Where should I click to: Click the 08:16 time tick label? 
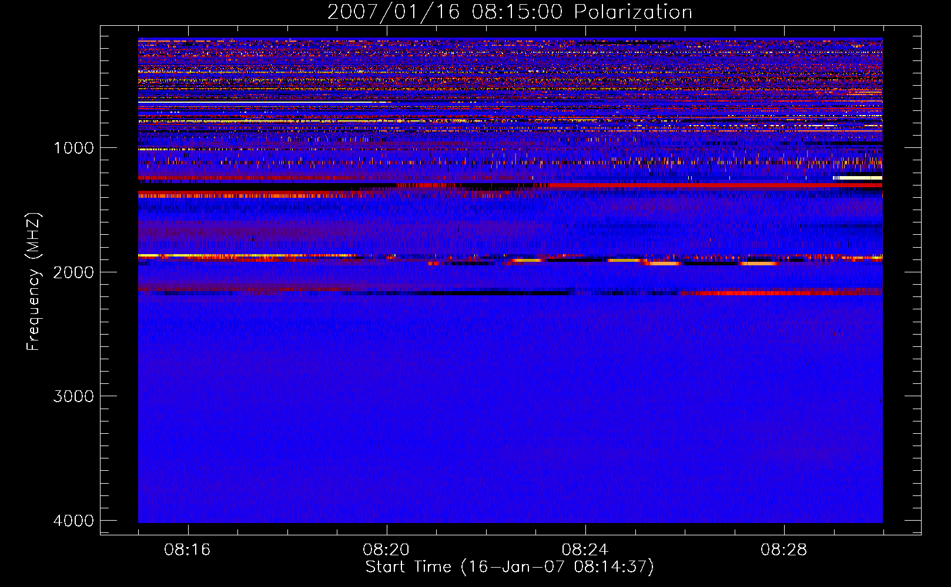point(187,550)
